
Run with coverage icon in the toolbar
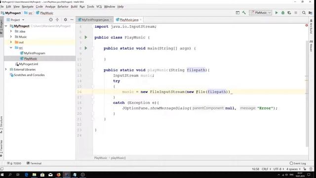coord(289,13)
